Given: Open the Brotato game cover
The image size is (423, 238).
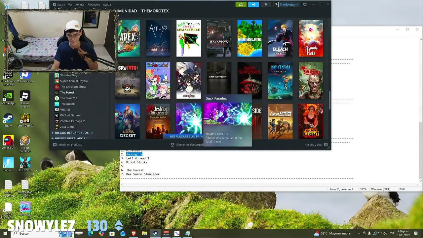Looking at the screenshot, I should [128, 80].
